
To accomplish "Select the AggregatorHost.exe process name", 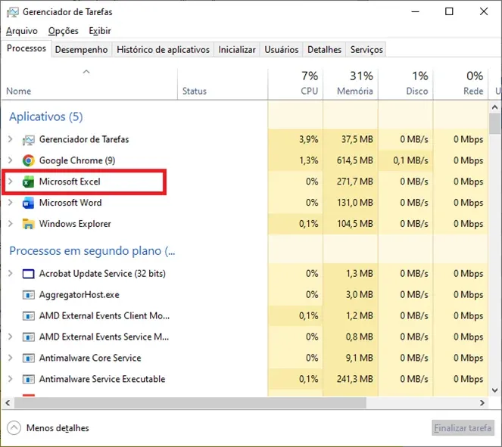I will pyautogui.click(x=79, y=295).
